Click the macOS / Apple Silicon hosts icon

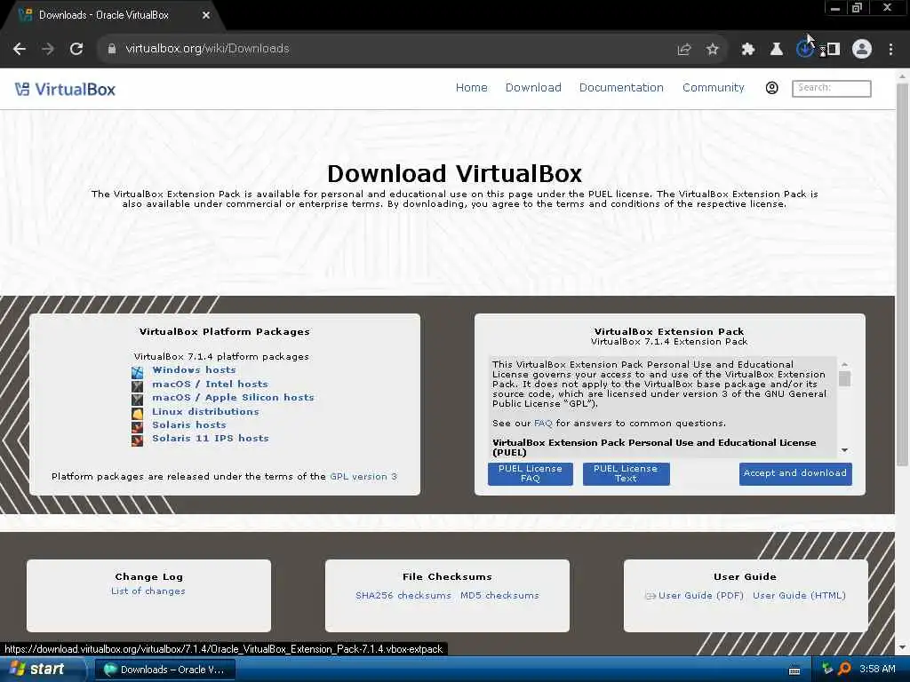[x=137, y=400]
